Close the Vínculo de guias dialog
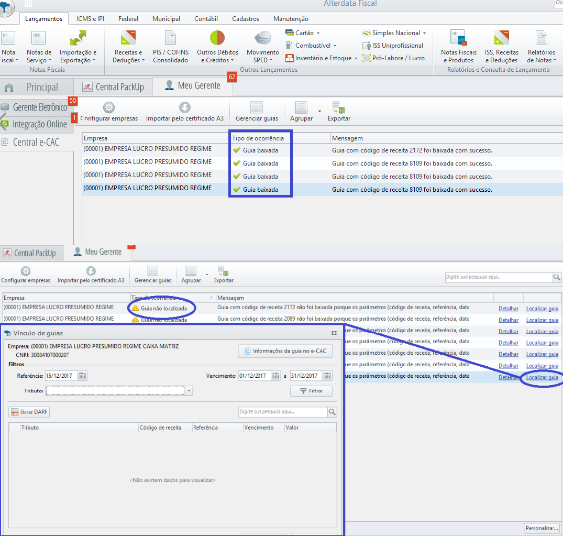Viewport: 563px width, 536px height. coord(334,333)
